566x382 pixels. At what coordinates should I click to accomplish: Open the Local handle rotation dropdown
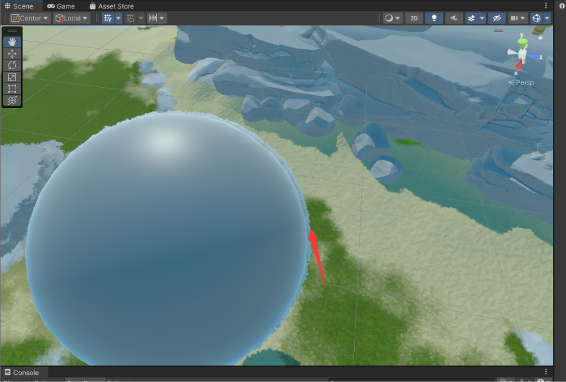(72, 18)
